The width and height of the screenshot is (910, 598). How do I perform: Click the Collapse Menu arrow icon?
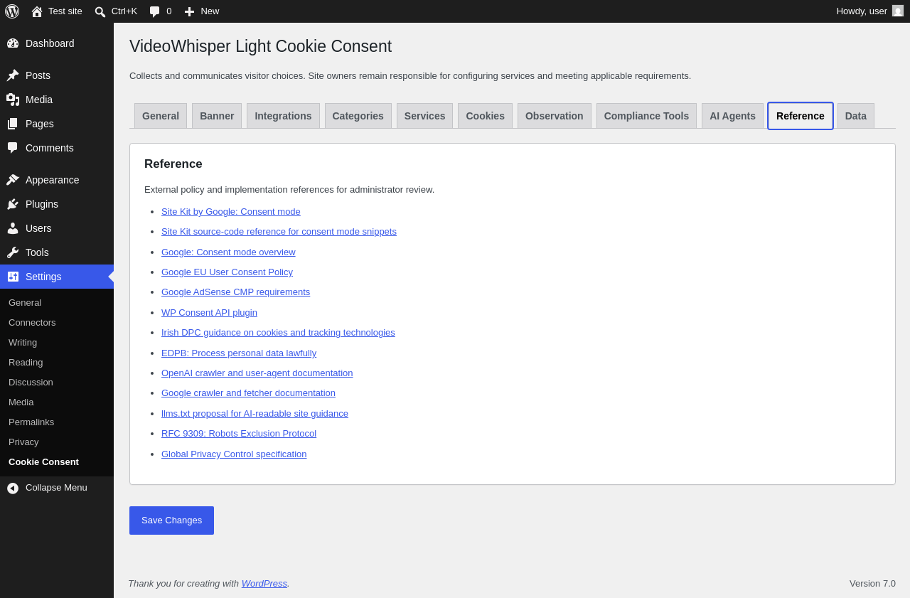coord(13,488)
